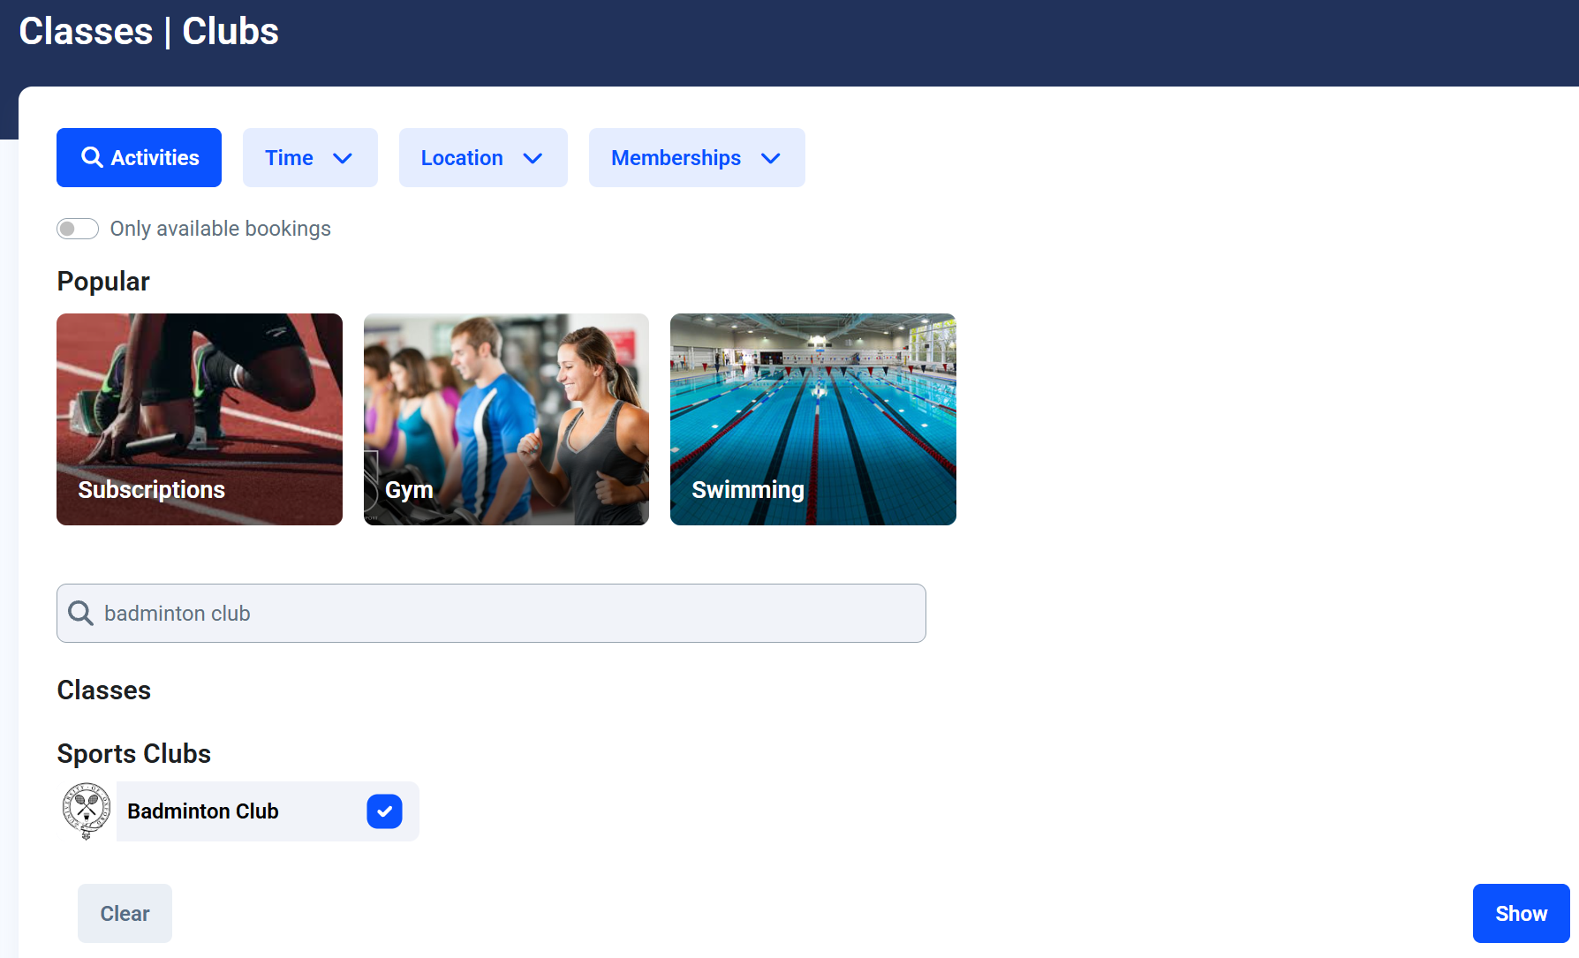Toggle Only available bookings switch
1579x958 pixels.
(x=78, y=229)
